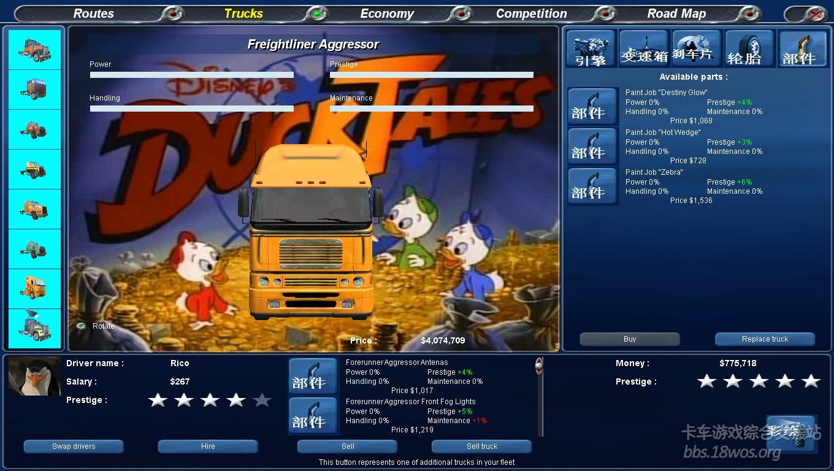834x471 pixels.
Task: Open the 彩绘 paint icon beside the watermark
Action: 792,434
